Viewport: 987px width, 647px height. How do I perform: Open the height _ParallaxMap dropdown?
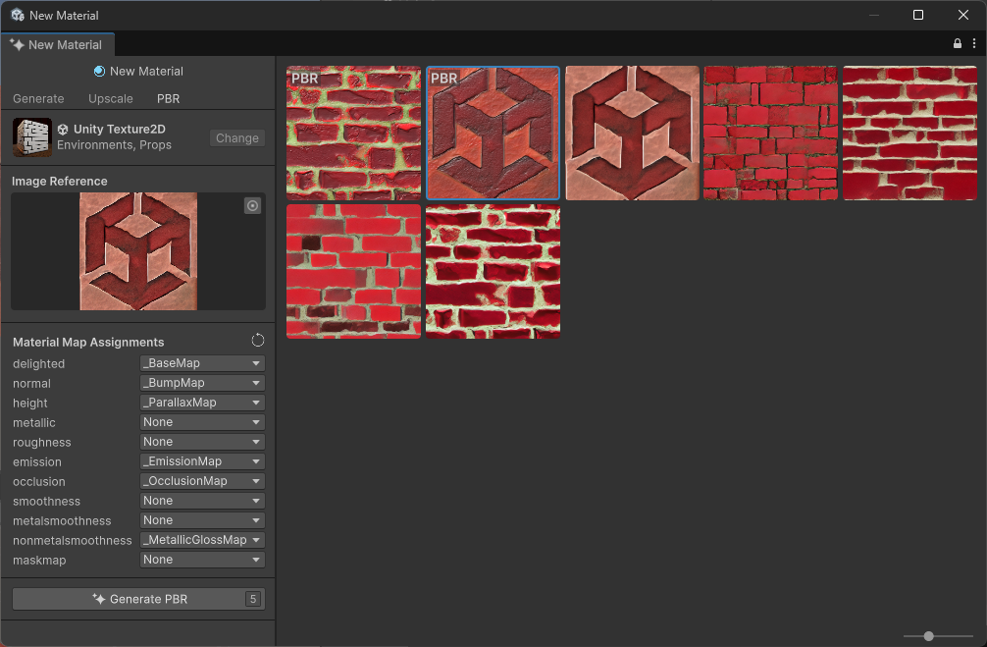pyautogui.click(x=202, y=403)
